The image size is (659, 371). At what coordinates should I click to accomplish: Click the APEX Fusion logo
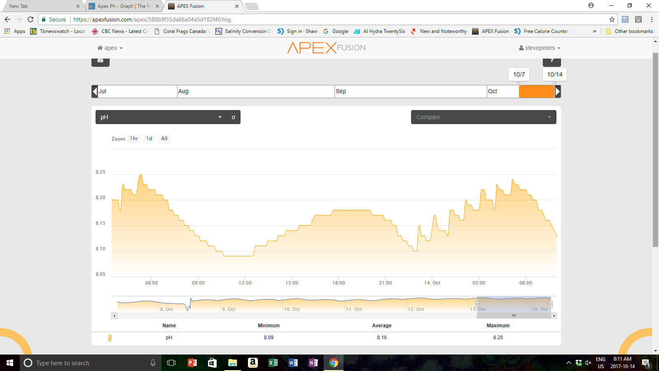point(326,48)
